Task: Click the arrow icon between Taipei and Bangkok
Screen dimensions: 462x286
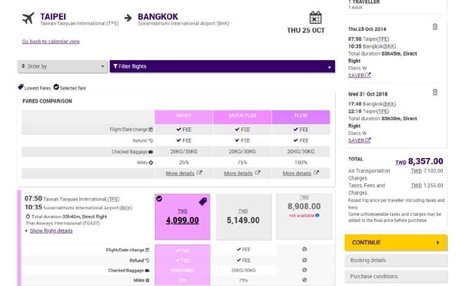Action: pyautogui.click(x=128, y=18)
